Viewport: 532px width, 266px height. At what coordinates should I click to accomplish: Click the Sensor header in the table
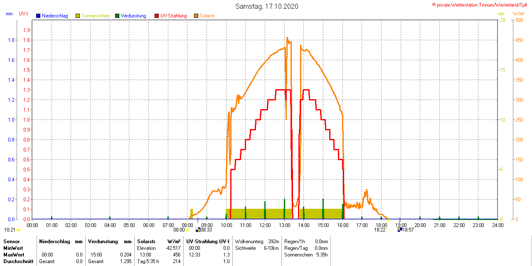pos(11,241)
